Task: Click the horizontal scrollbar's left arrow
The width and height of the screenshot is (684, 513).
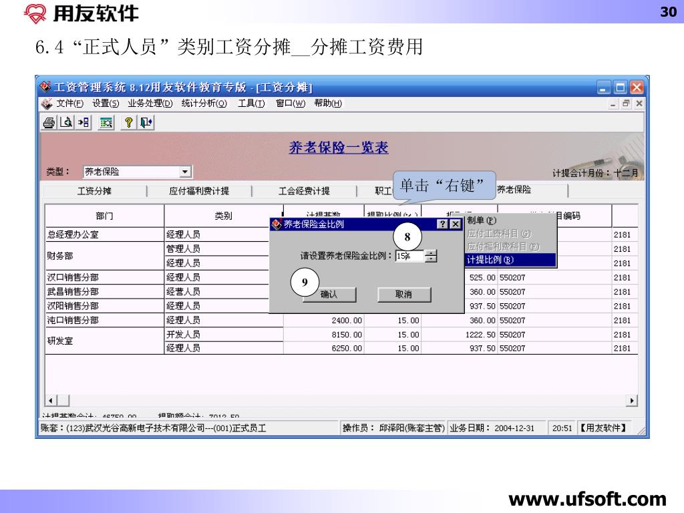Action: [x=51, y=401]
